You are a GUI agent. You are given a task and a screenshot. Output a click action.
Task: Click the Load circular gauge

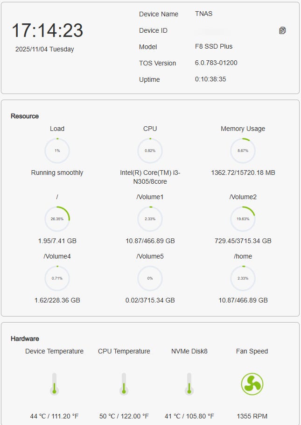click(57, 151)
